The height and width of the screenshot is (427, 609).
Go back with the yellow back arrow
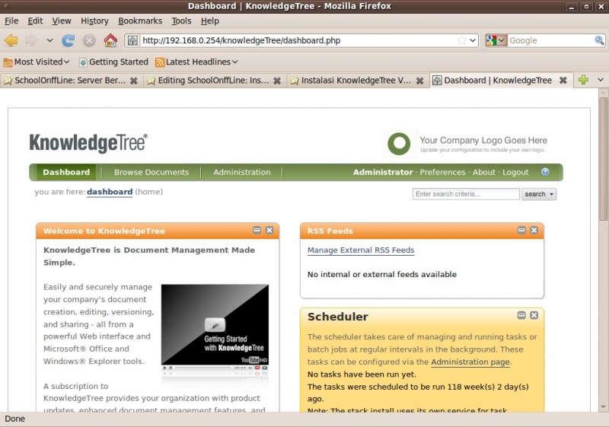click(11, 40)
